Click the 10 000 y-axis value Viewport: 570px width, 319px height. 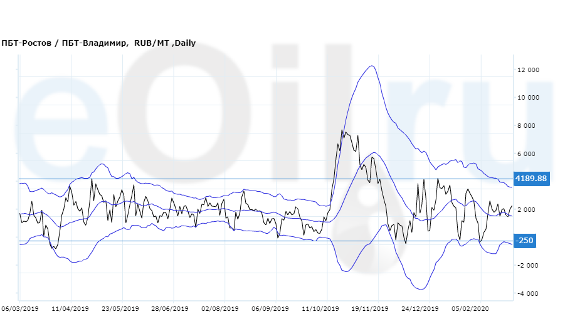click(x=528, y=98)
